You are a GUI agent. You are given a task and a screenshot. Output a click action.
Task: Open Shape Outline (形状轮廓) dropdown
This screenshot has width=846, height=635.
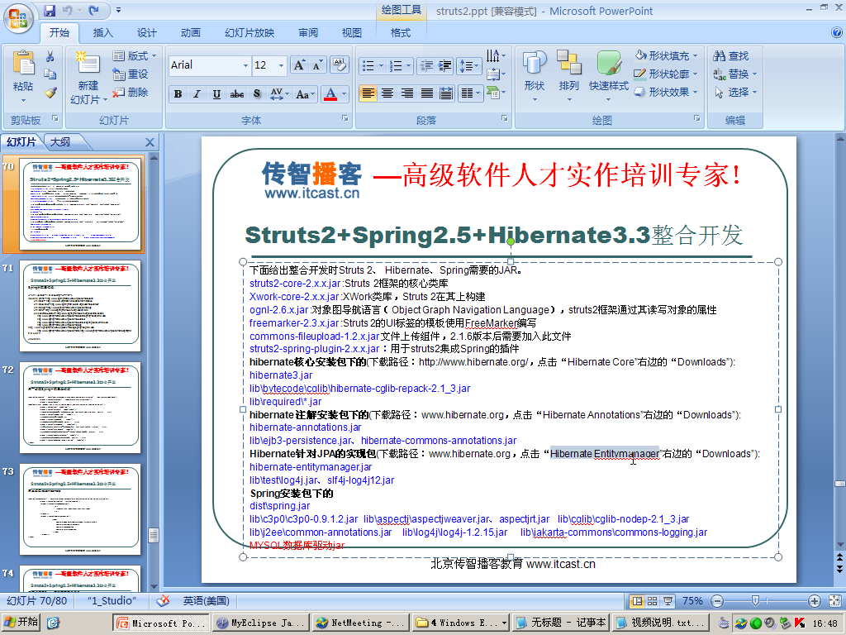(667, 74)
